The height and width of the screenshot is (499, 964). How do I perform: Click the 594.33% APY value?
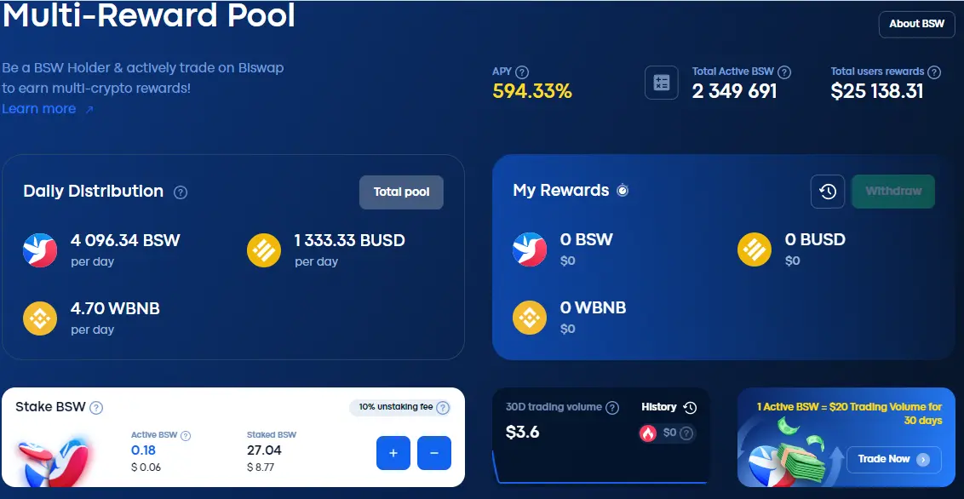click(532, 92)
